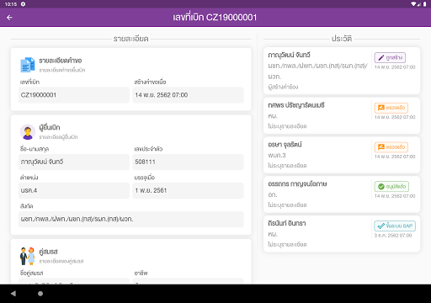Open the last history entry with SAP badge
431x303 pixels.
click(342, 234)
